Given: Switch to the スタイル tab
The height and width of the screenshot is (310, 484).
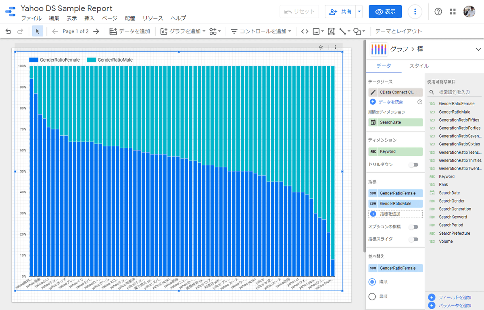Looking at the screenshot, I should [x=419, y=66].
